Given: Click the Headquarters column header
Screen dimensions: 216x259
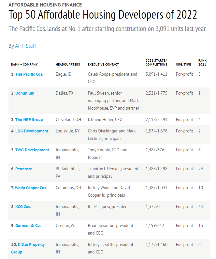Looking at the screenshot, I should 68,64.
